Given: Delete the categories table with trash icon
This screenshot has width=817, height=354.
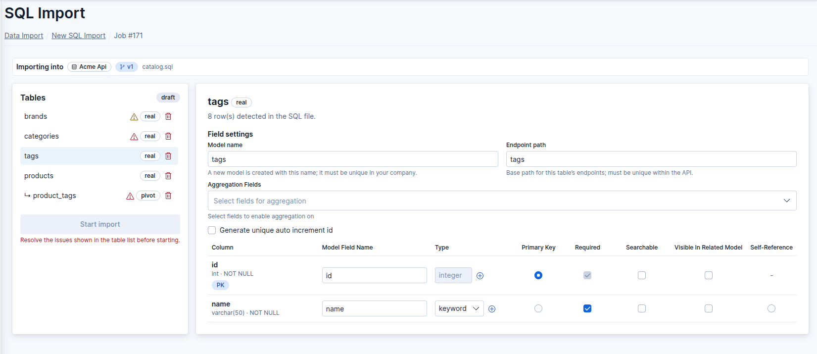Looking at the screenshot, I should pos(168,136).
